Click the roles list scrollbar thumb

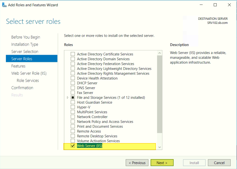pyautogui.click(x=160, y=94)
